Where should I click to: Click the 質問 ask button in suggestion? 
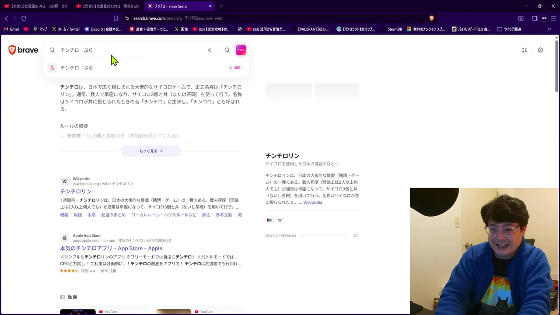235,68
